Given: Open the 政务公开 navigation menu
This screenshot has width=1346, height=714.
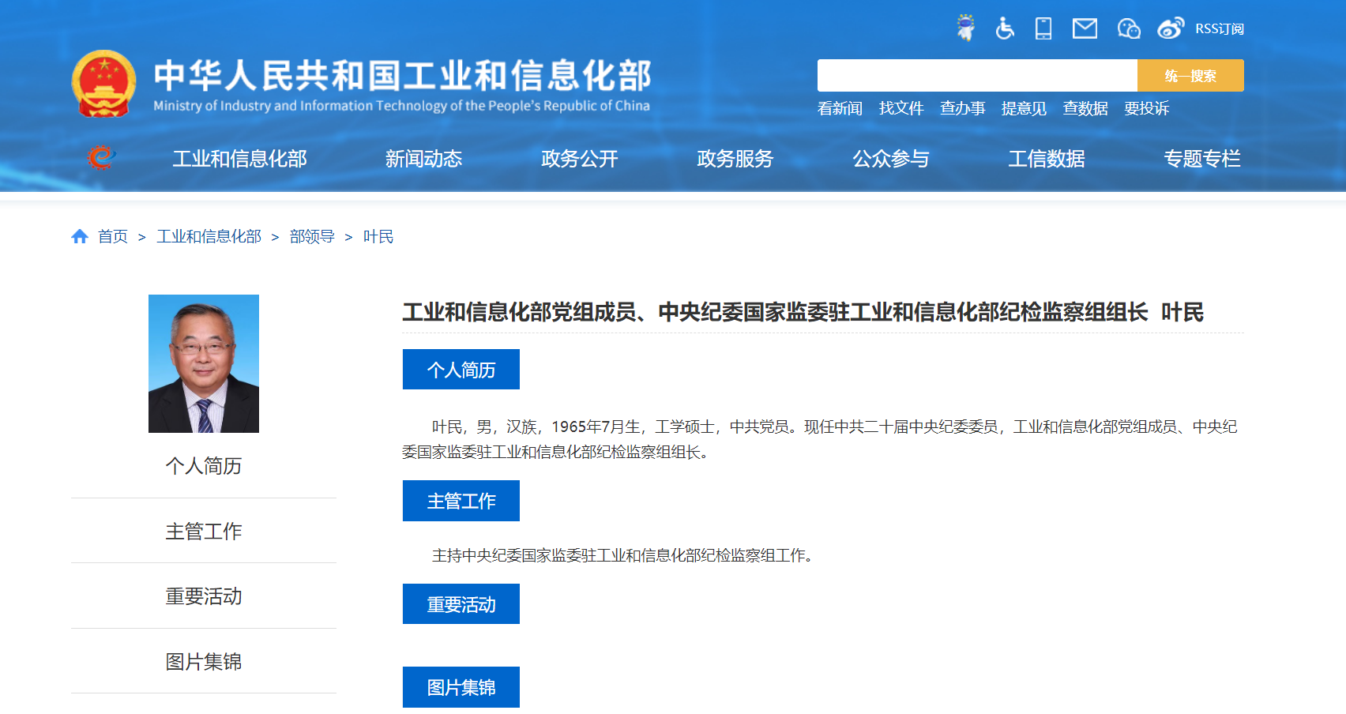Looking at the screenshot, I should click(579, 159).
